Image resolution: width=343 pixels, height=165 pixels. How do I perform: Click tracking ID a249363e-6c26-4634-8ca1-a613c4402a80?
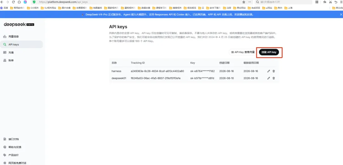coord(157,71)
